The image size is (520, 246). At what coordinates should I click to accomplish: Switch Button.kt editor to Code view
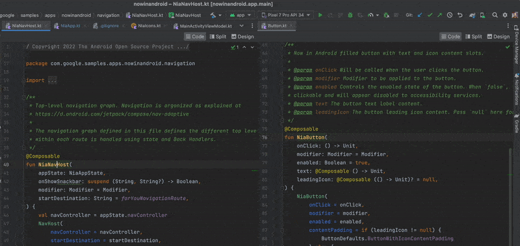click(450, 37)
